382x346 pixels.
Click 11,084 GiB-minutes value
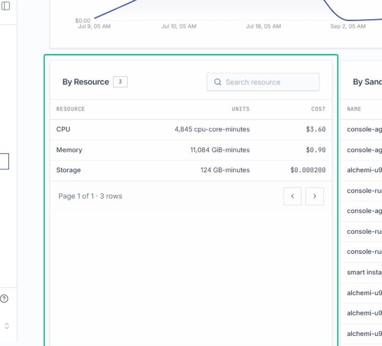(x=220, y=150)
